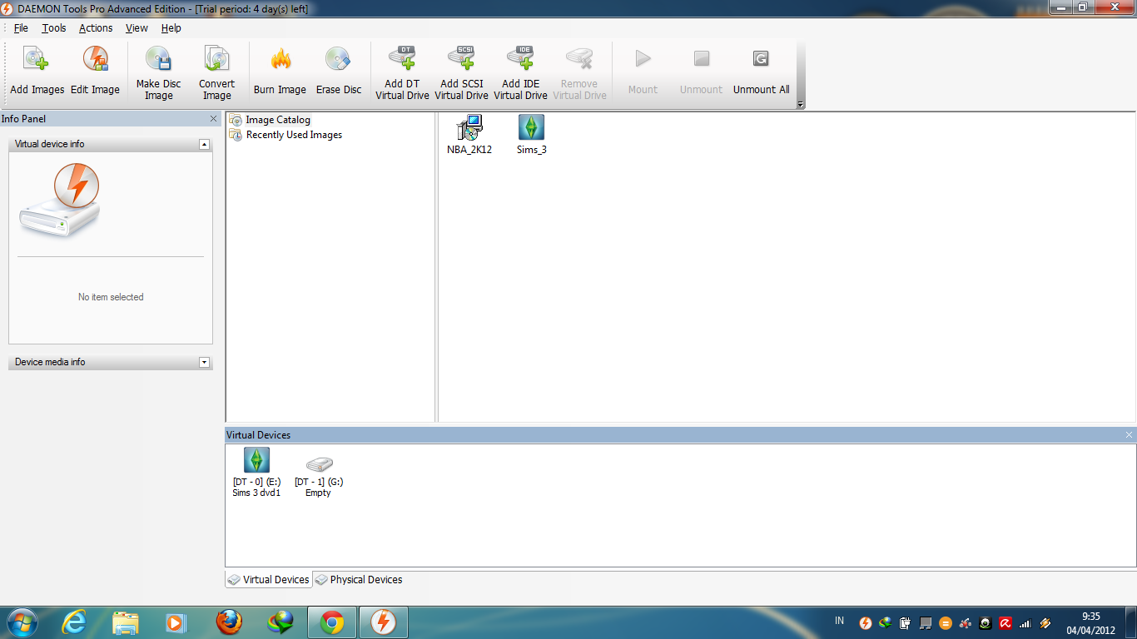Click the orange equals-sign tray icon
The image size is (1137, 639).
pyautogui.click(x=946, y=623)
